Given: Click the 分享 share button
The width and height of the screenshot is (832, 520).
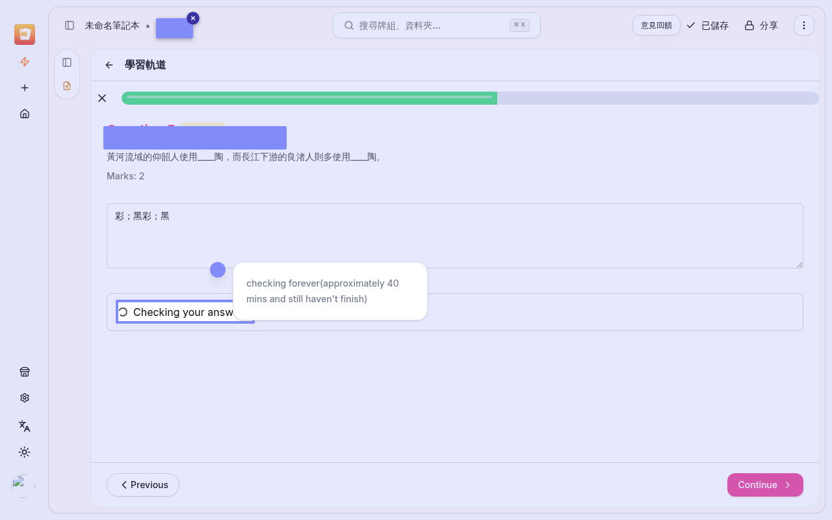Looking at the screenshot, I should click(x=761, y=25).
